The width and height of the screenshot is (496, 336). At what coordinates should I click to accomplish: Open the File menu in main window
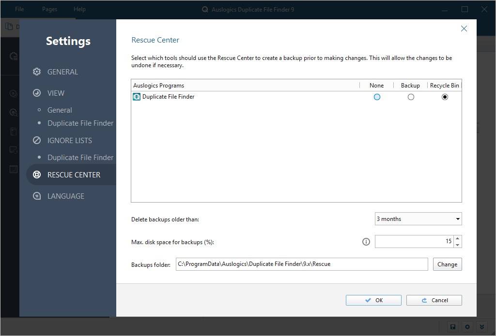(x=19, y=9)
